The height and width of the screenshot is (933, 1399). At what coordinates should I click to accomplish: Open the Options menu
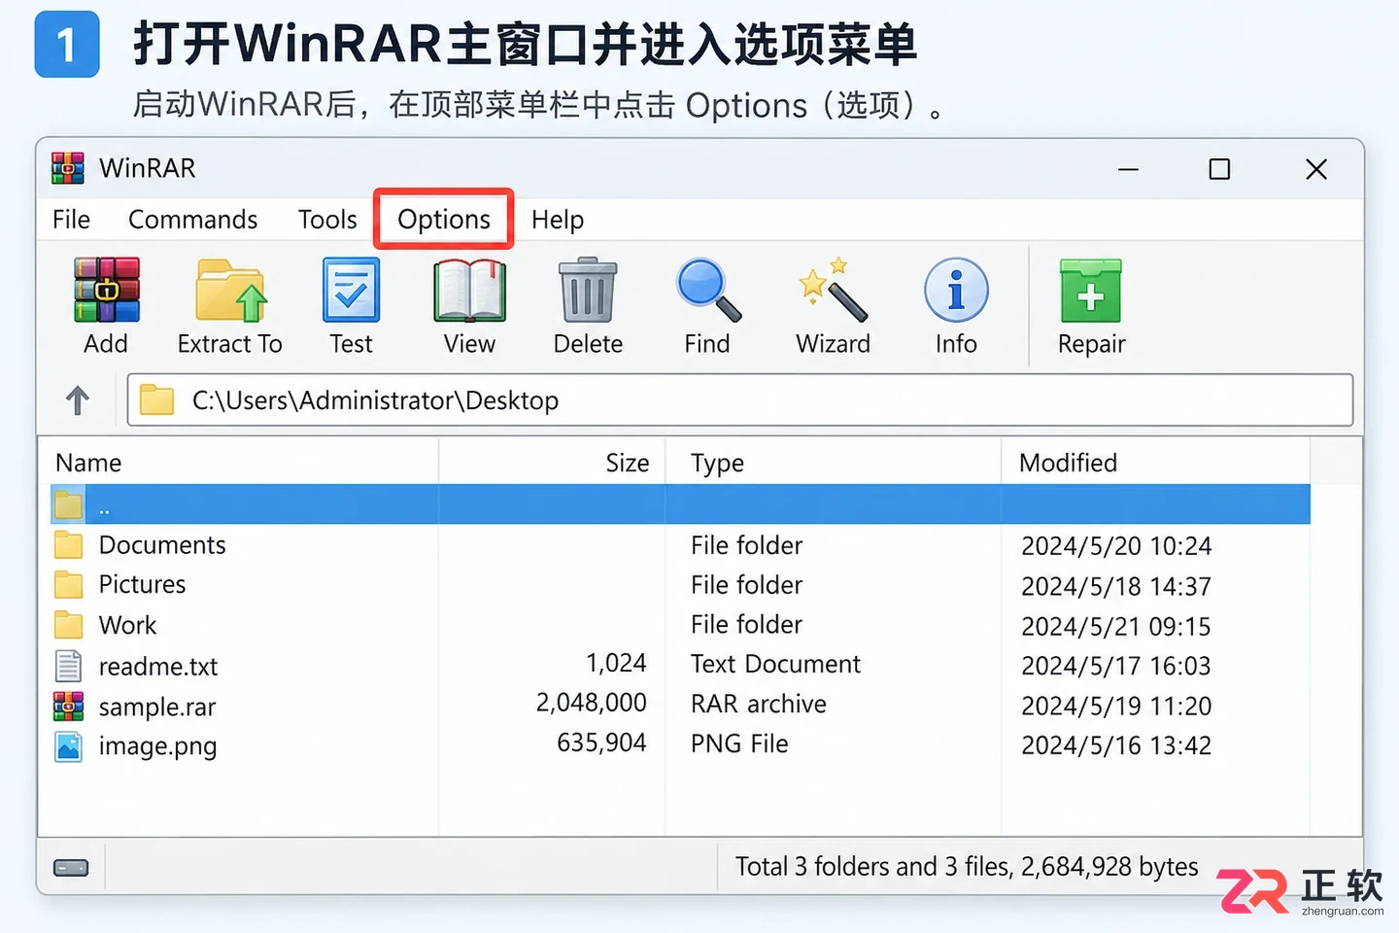pos(444,220)
